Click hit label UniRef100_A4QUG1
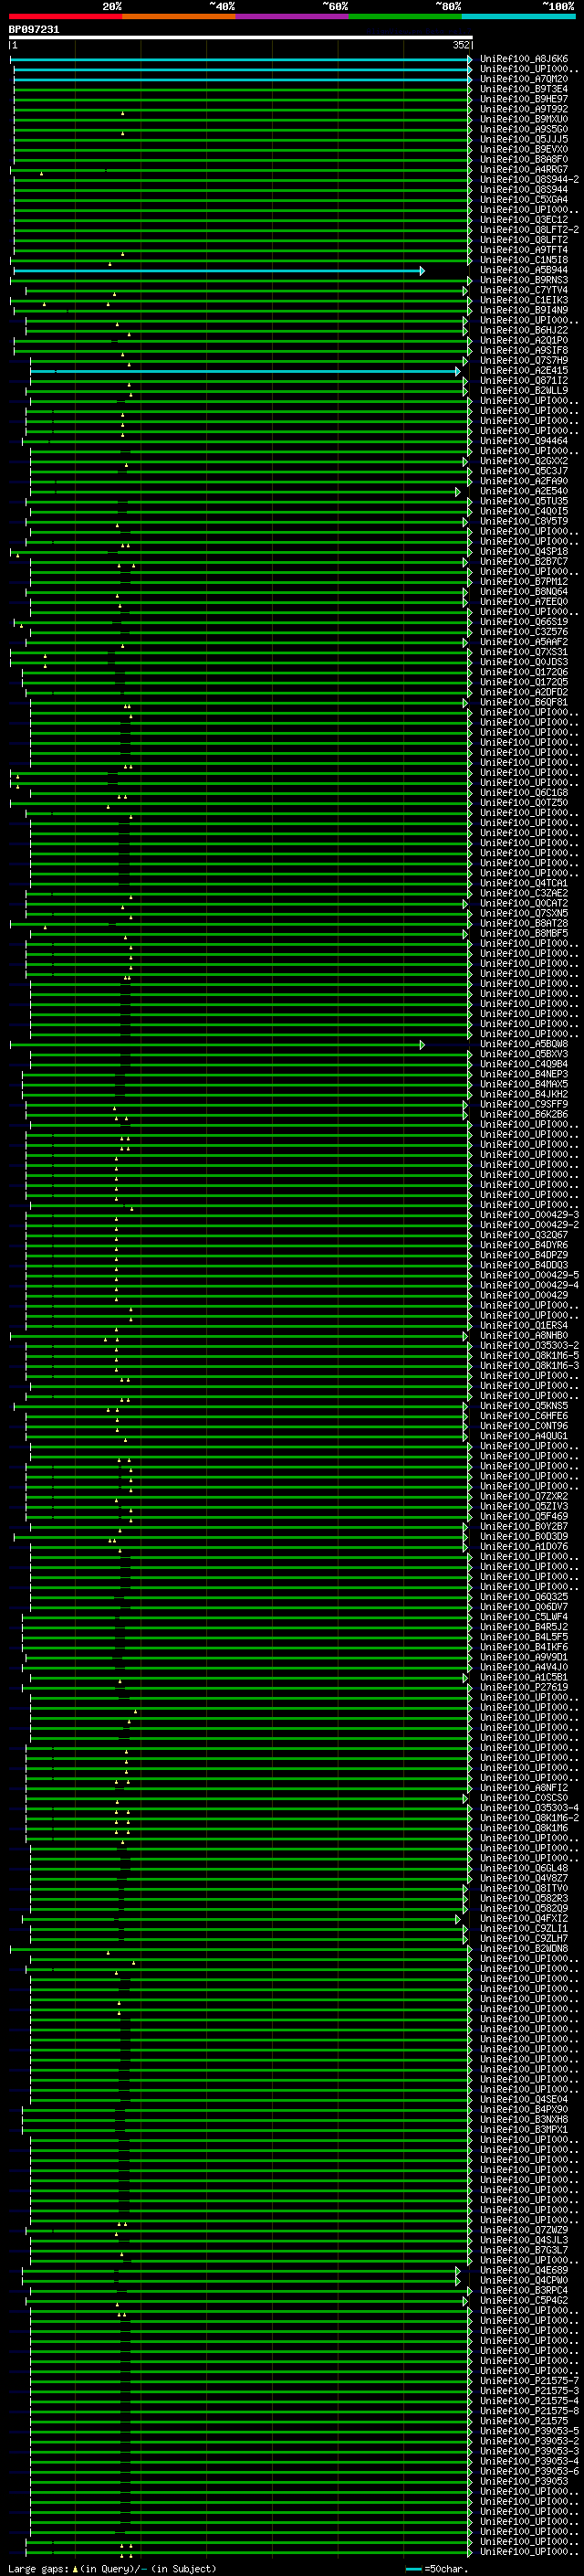 point(524,1435)
